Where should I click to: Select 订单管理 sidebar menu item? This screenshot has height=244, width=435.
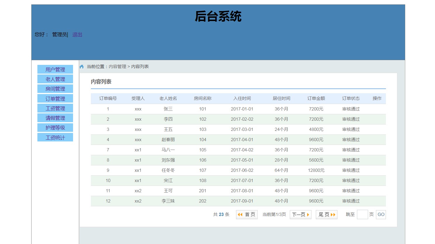coord(55,99)
